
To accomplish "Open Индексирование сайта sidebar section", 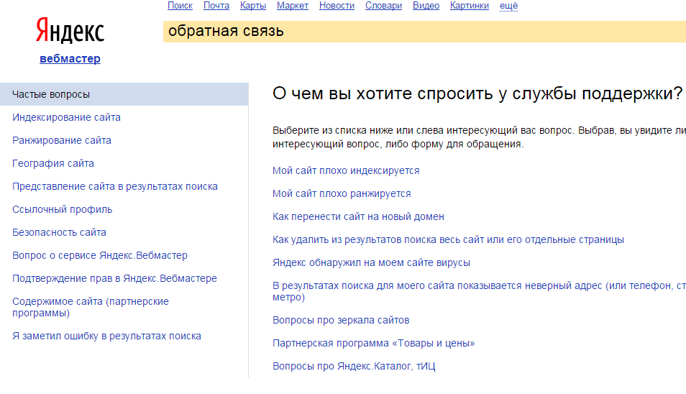I will click(66, 117).
